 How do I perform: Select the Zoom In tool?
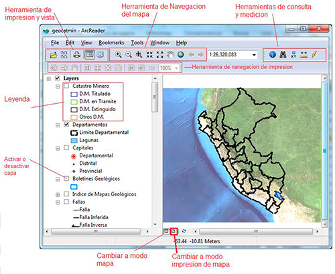click(x=118, y=54)
